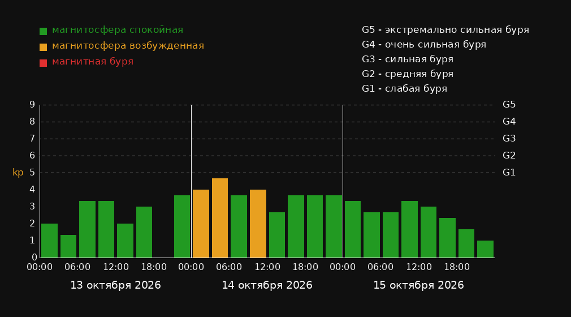Click the first green bar on 13 октября

(x=50, y=241)
